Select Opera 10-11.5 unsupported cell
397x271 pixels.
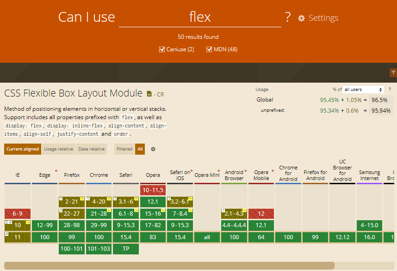coord(153,190)
